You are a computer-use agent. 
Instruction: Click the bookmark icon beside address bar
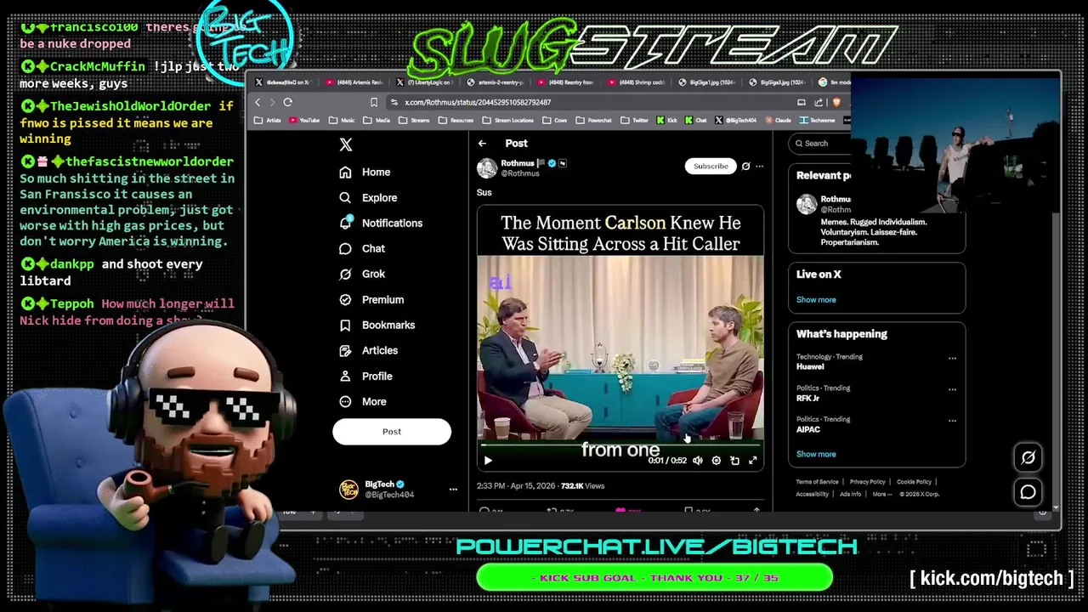373,102
